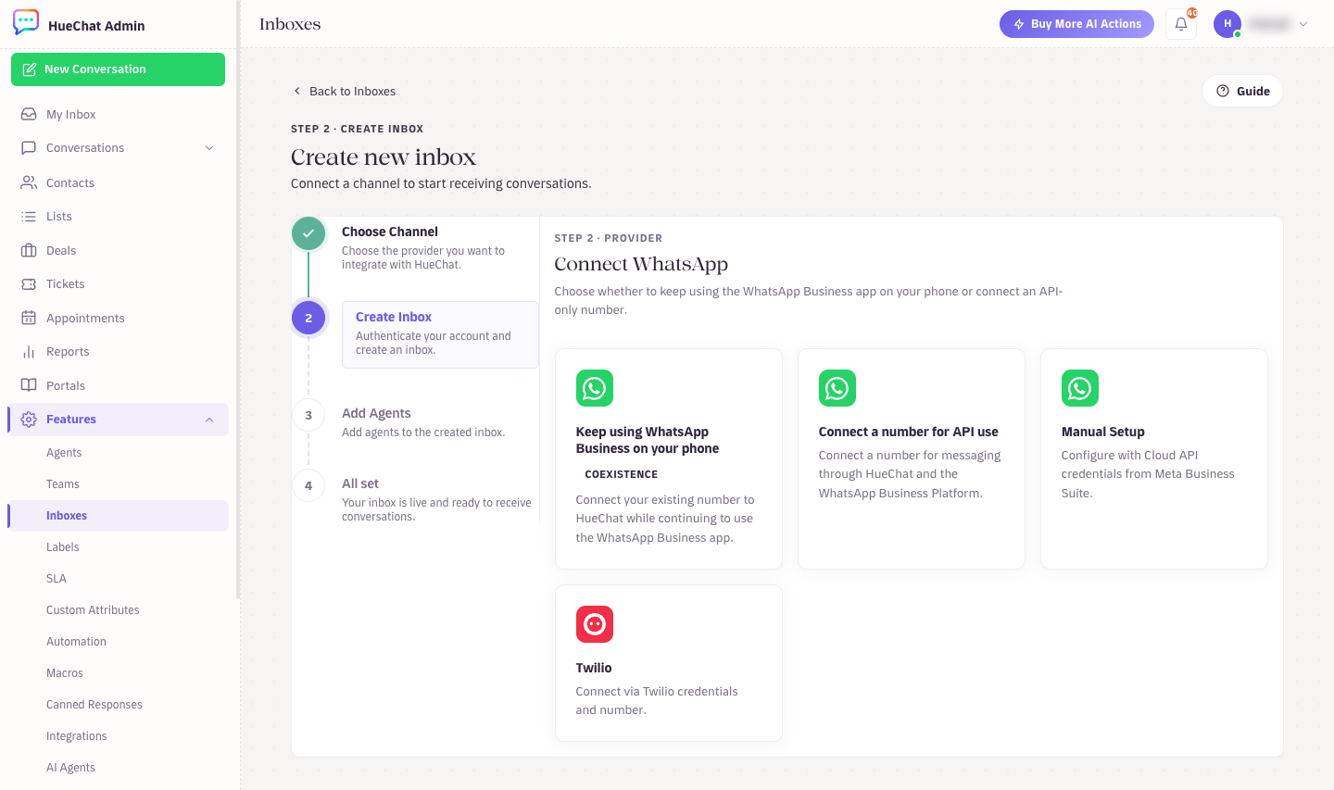Screen dimensions: 1334x790
Task: Click the red Twilio logo icon
Action: [x=595, y=624]
